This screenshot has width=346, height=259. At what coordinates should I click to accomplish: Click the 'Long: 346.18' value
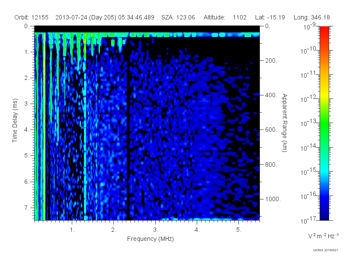coord(311,17)
